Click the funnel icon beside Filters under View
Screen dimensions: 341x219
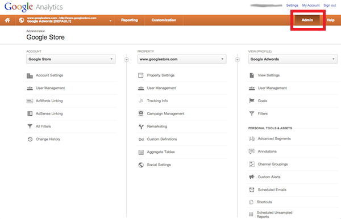252,113
